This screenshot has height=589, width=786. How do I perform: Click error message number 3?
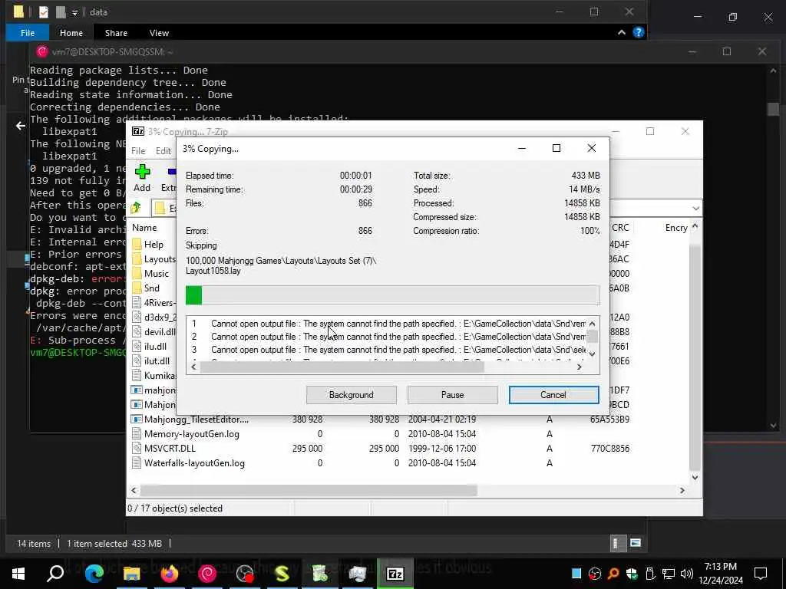[x=388, y=350]
